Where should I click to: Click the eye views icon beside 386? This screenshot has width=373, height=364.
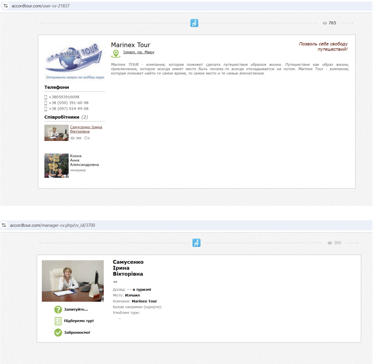(330, 243)
